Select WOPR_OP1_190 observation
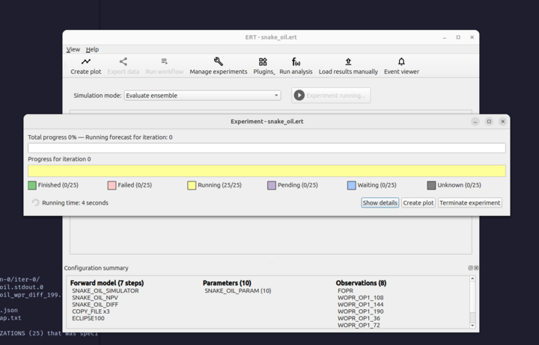Viewport: 539px width, 345px height. 360,311
